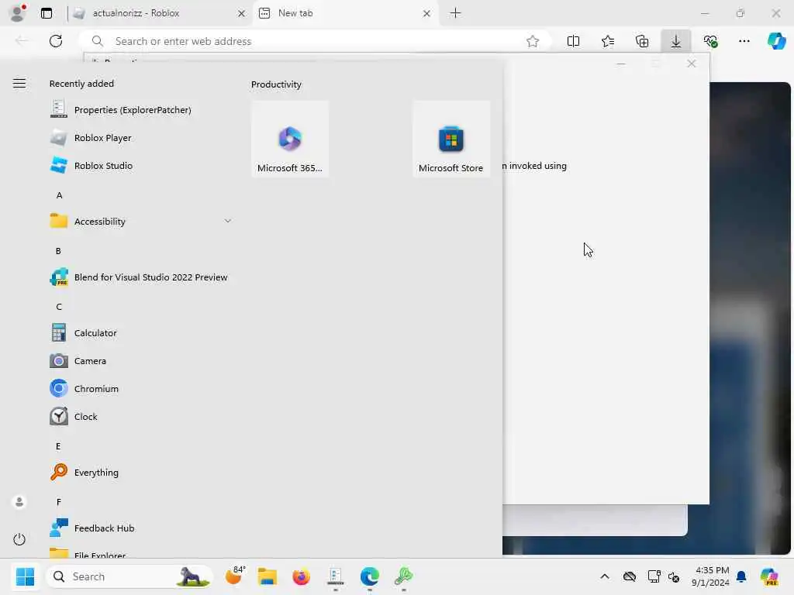Expand the Start menu hamburger navigation

point(19,84)
